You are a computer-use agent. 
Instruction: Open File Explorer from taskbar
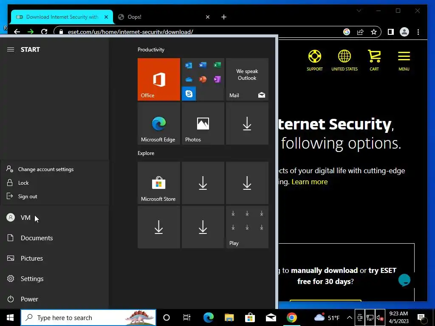click(x=229, y=318)
